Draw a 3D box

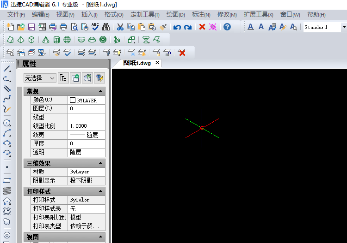(x=31, y=40)
